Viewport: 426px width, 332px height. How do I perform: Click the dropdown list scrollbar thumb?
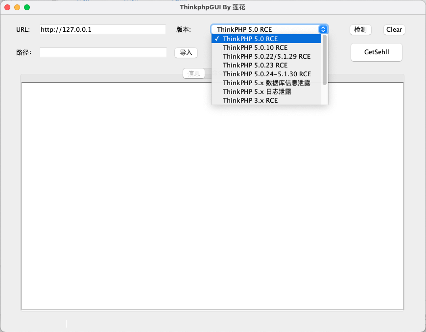click(324, 60)
